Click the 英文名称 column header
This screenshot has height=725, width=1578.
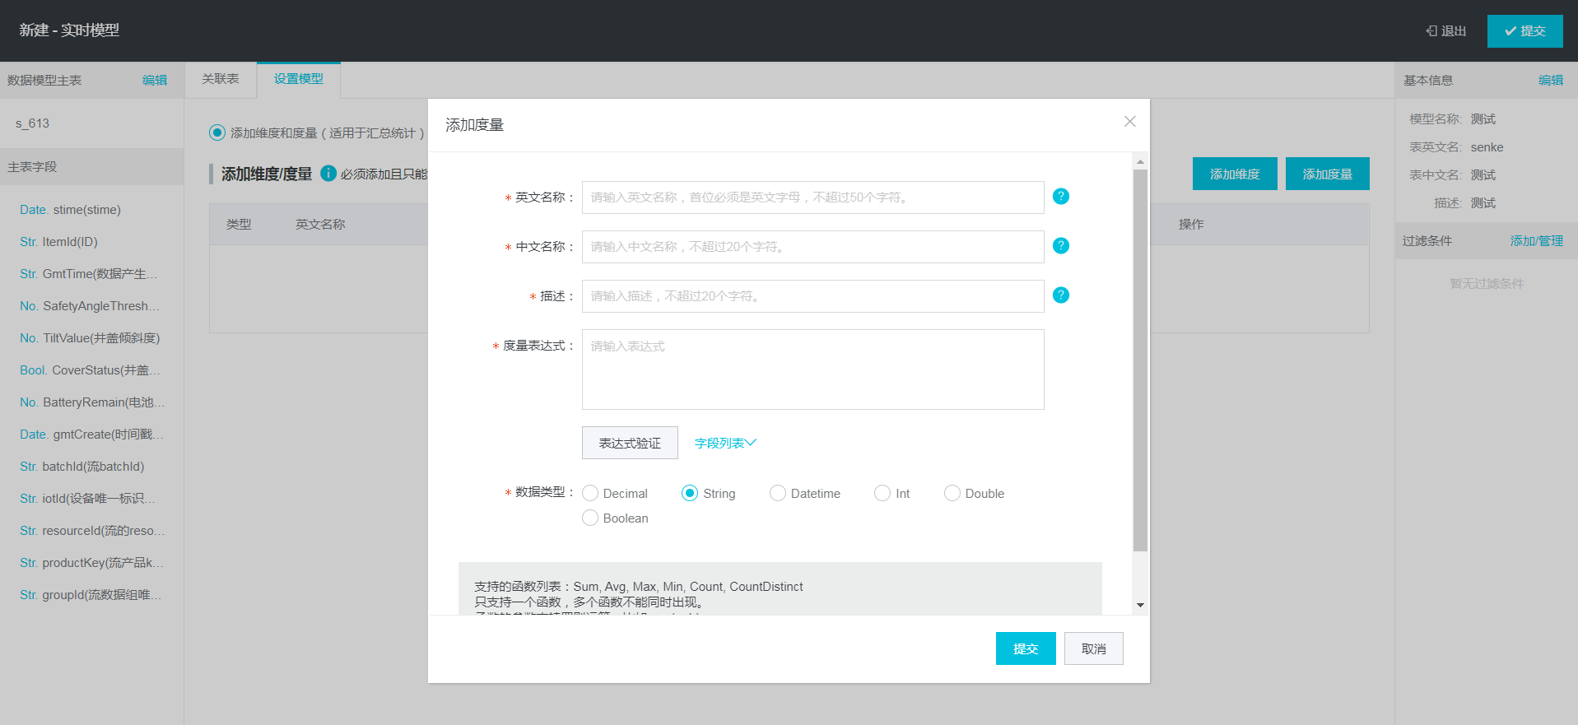click(320, 225)
